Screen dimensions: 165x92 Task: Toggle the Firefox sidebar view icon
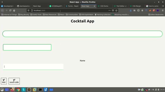click(x=138, y=10)
